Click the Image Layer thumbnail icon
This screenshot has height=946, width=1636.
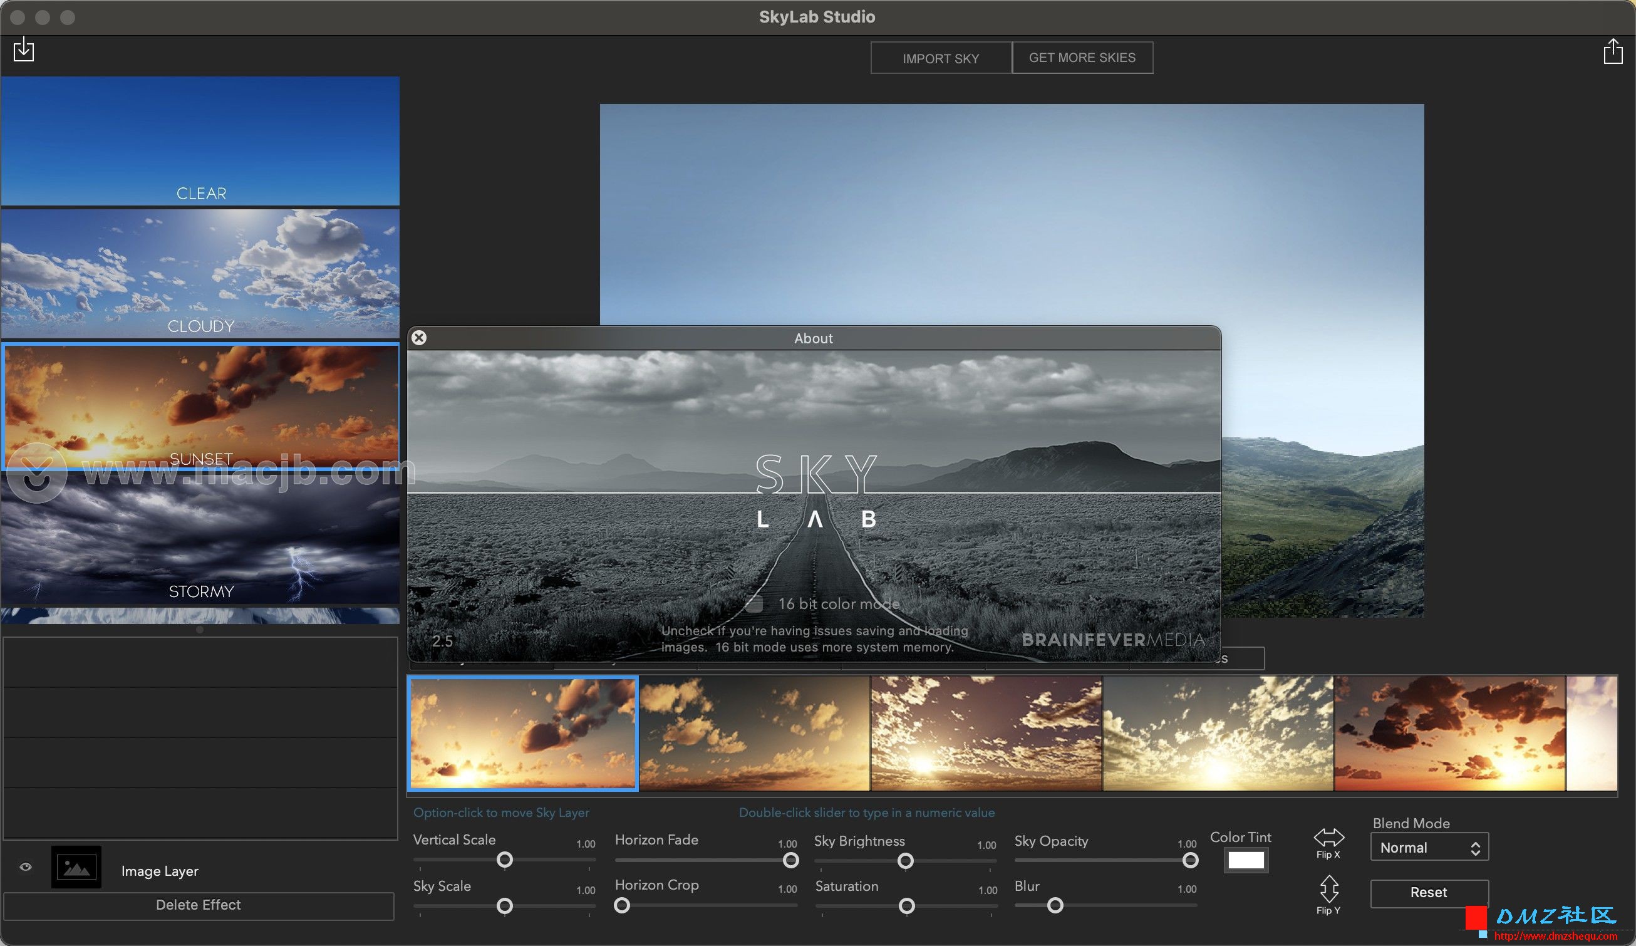click(76, 867)
